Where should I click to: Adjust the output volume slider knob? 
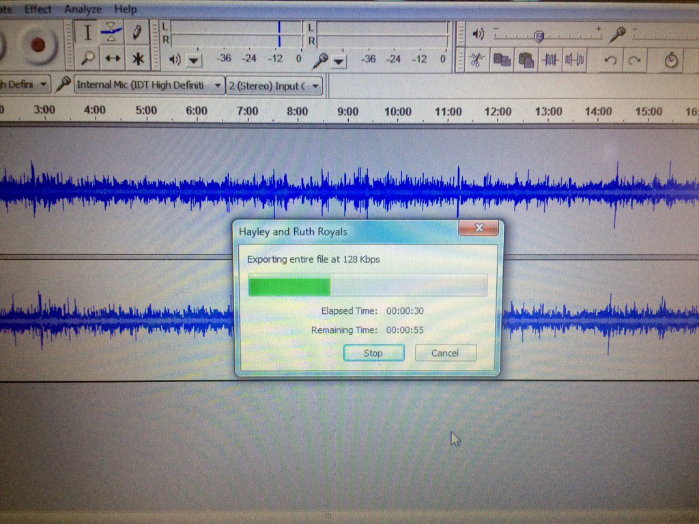point(539,35)
